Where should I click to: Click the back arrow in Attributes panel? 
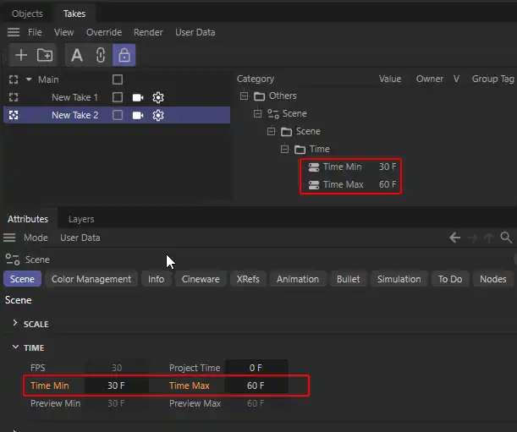pos(454,238)
